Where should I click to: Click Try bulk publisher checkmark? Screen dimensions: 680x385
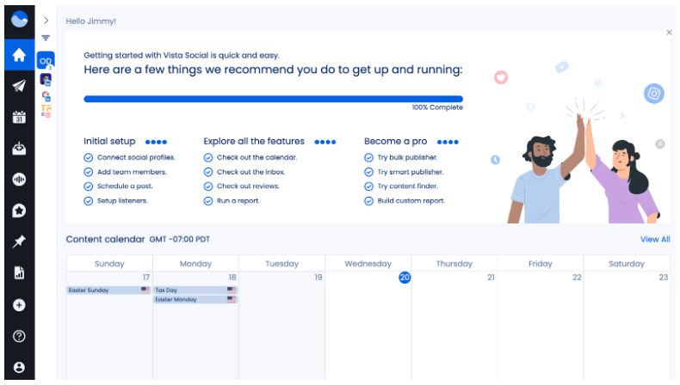pos(368,157)
